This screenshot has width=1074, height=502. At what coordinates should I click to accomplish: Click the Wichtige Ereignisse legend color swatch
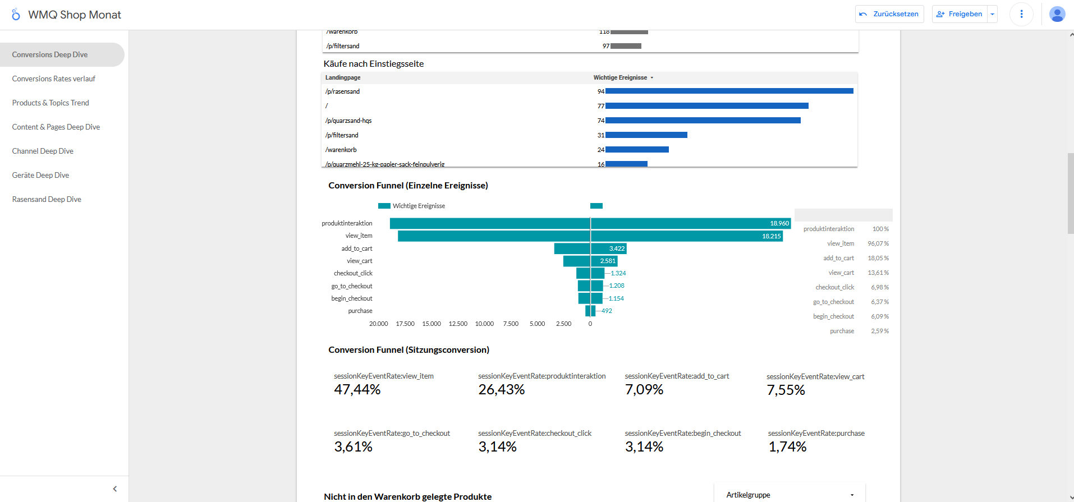pyautogui.click(x=384, y=206)
